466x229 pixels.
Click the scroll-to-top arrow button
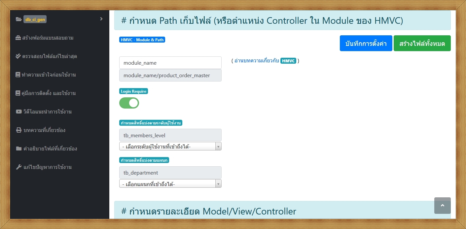[x=442, y=206]
